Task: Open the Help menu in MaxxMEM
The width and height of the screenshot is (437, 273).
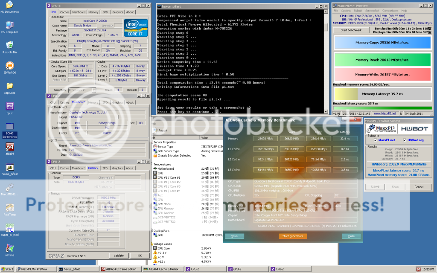Action: click(x=404, y=11)
